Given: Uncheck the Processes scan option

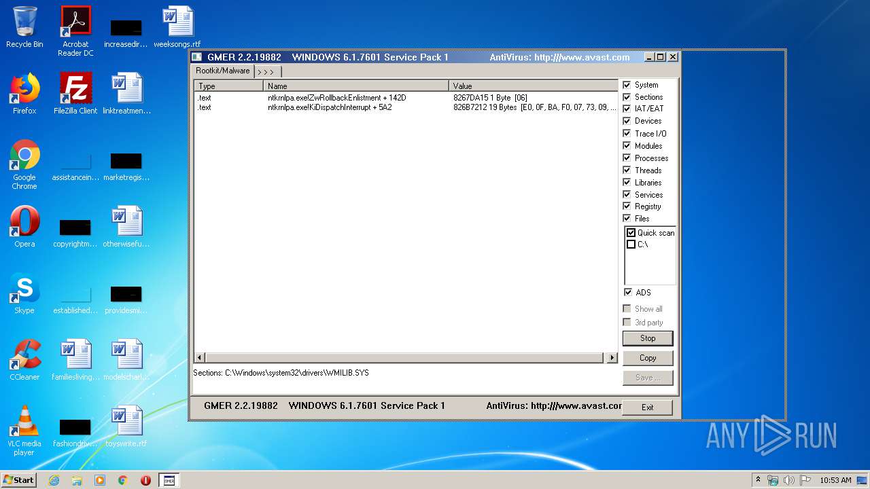Looking at the screenshot, I should (627, 158).
